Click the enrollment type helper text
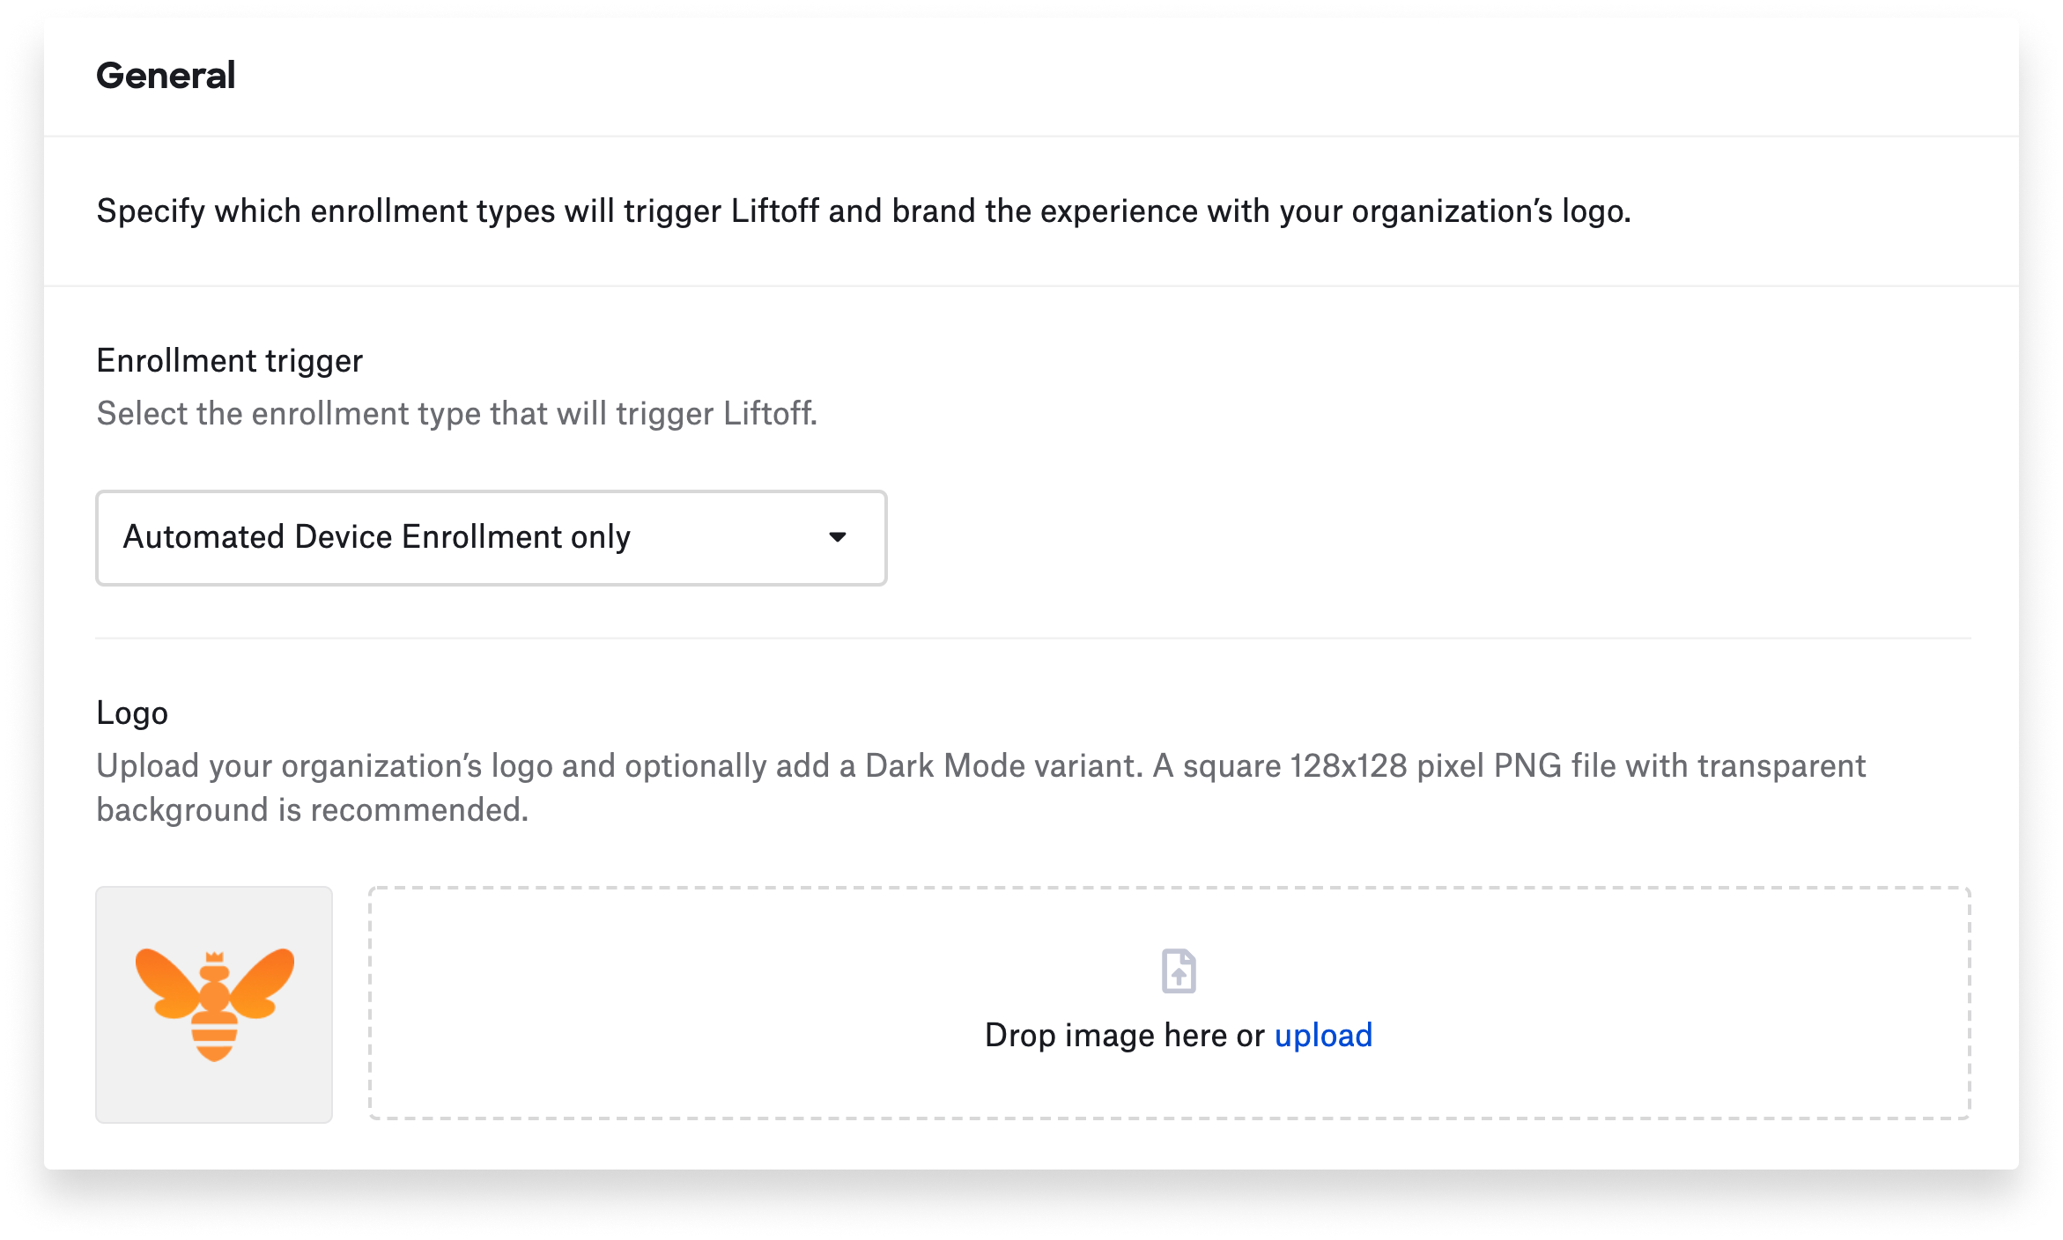This screenshot has width=2063, height=1240. [456, 412]
